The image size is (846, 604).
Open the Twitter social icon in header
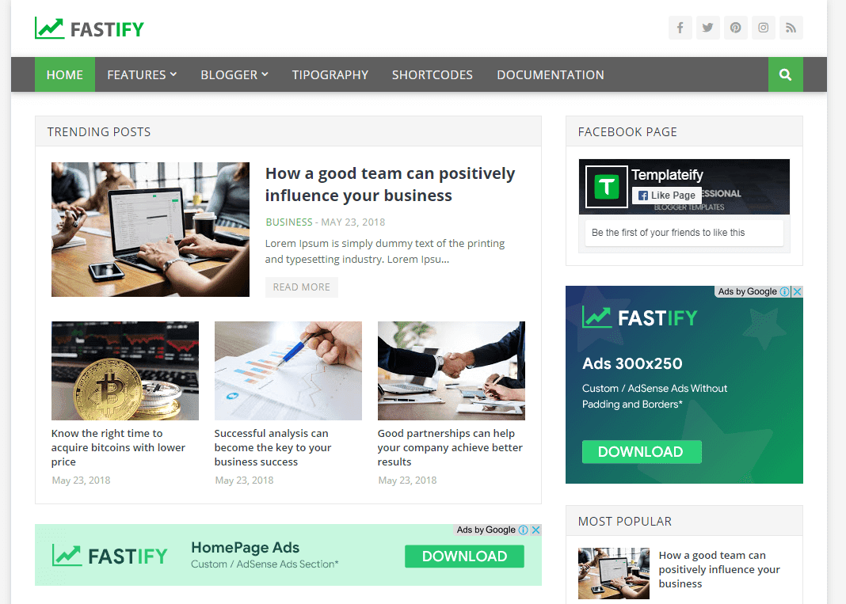707,28
